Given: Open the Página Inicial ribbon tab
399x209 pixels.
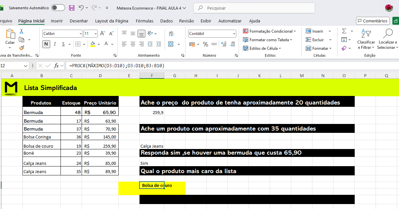Looking at the screenshot, I should tap(31, 21).
